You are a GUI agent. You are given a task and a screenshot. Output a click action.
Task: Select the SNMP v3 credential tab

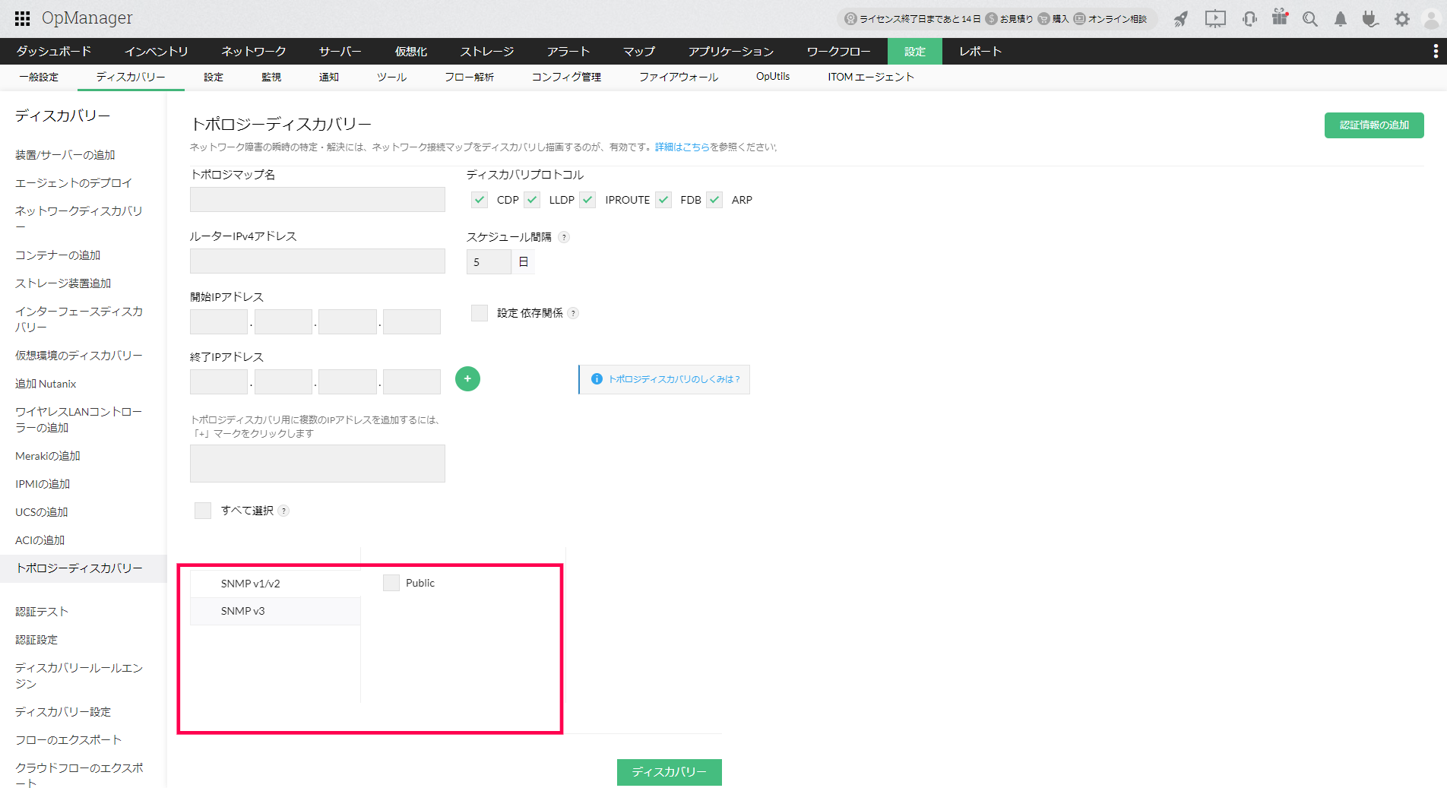[x=275, y=611]
